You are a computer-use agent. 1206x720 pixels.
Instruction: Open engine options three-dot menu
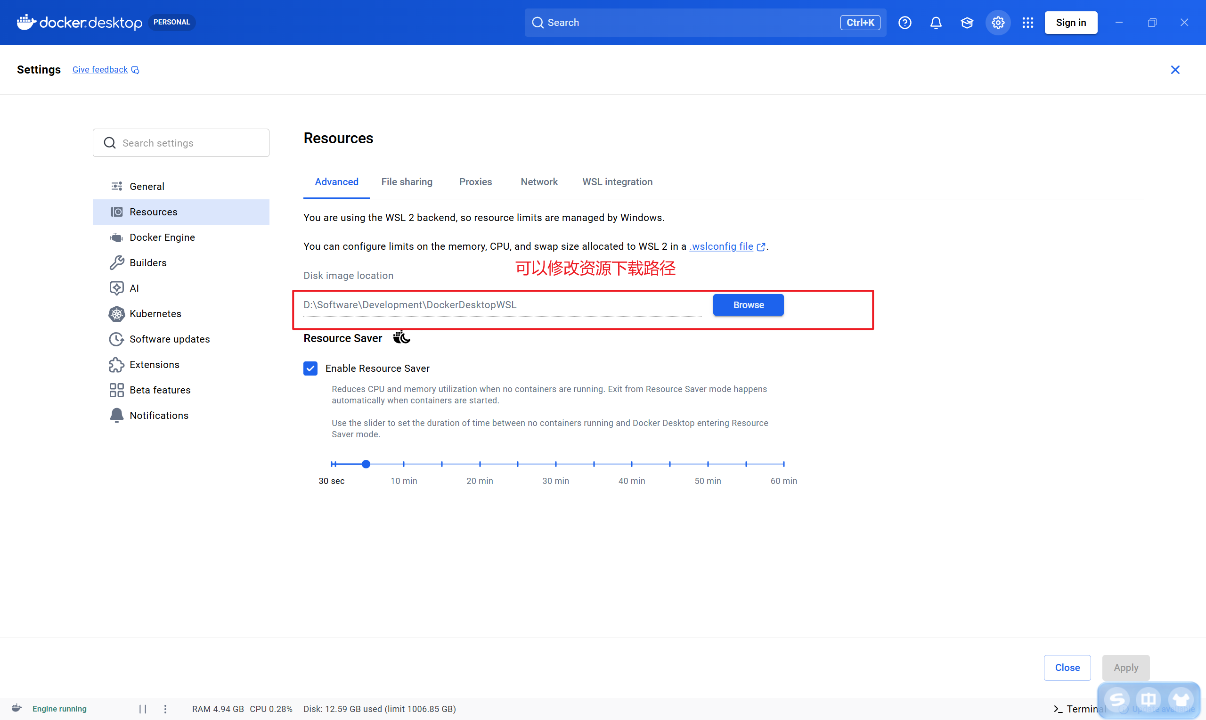pyautogui.click(x=165, y=709)
